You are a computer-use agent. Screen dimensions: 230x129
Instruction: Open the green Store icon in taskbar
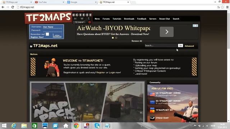34,126
